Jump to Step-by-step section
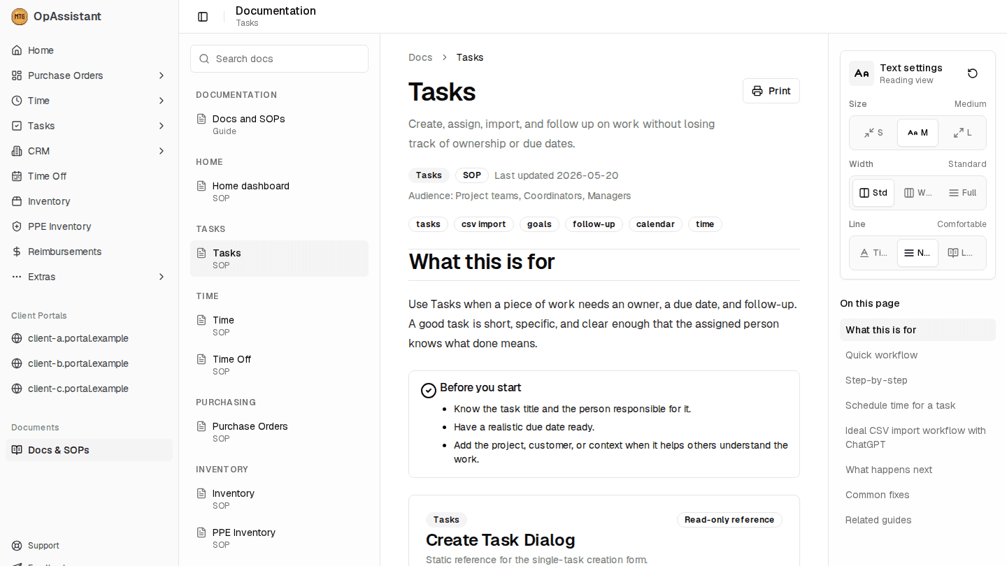 (x=917, y=380)
